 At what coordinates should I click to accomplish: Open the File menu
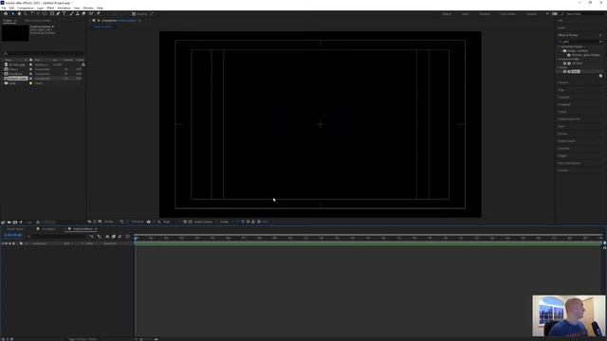[4, 8]
